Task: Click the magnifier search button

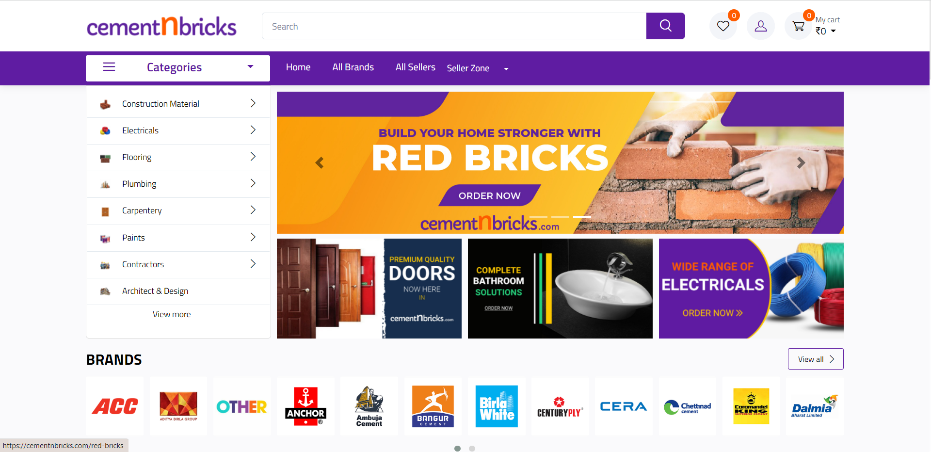Action: (665, 26)
